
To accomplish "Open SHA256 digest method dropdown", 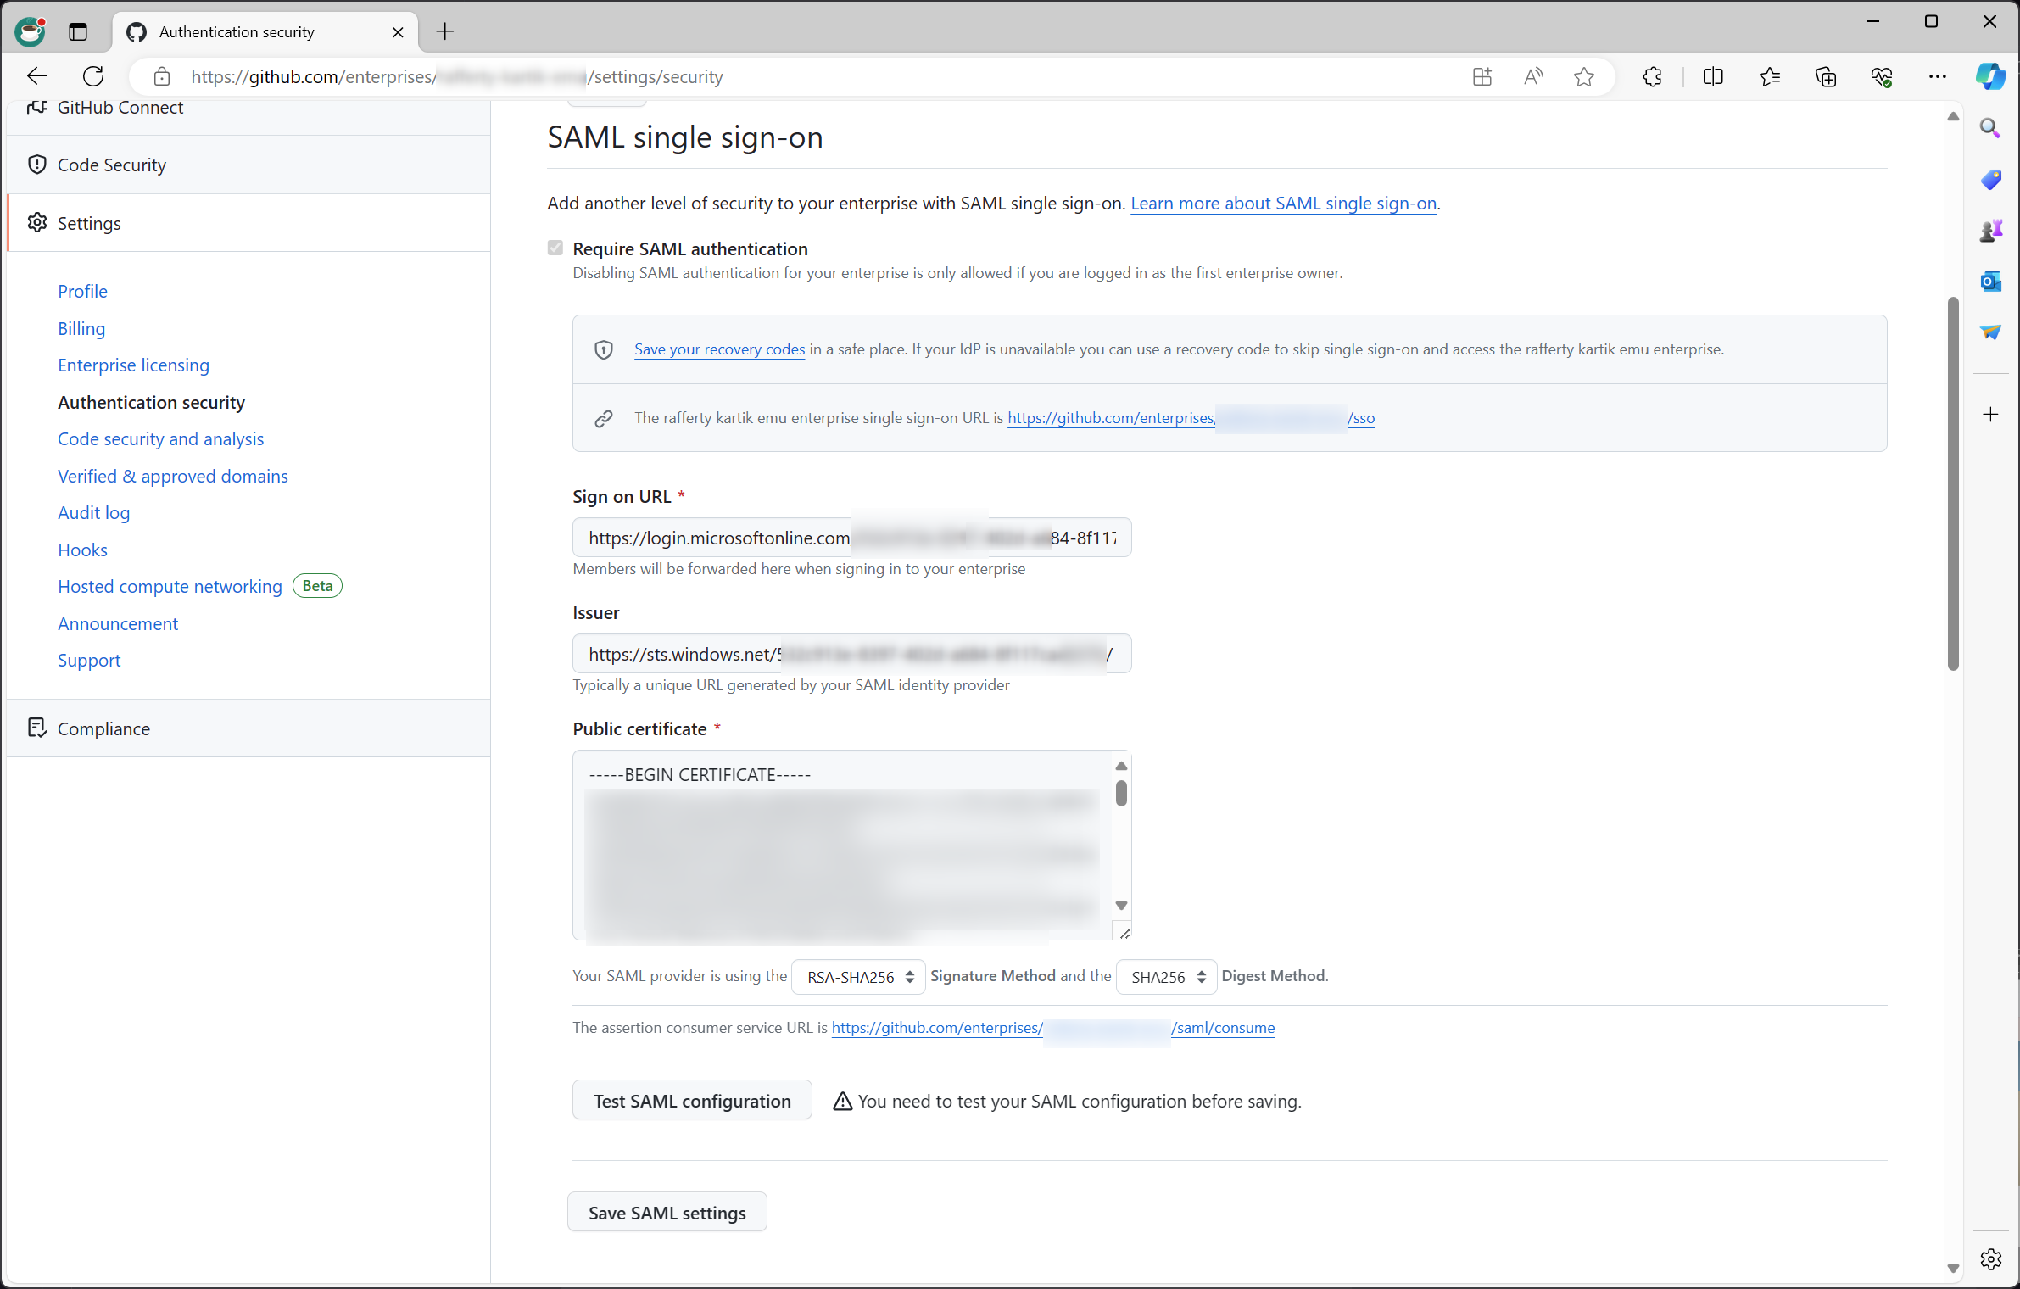I will pyautogui.click(x=1166, y=977).
